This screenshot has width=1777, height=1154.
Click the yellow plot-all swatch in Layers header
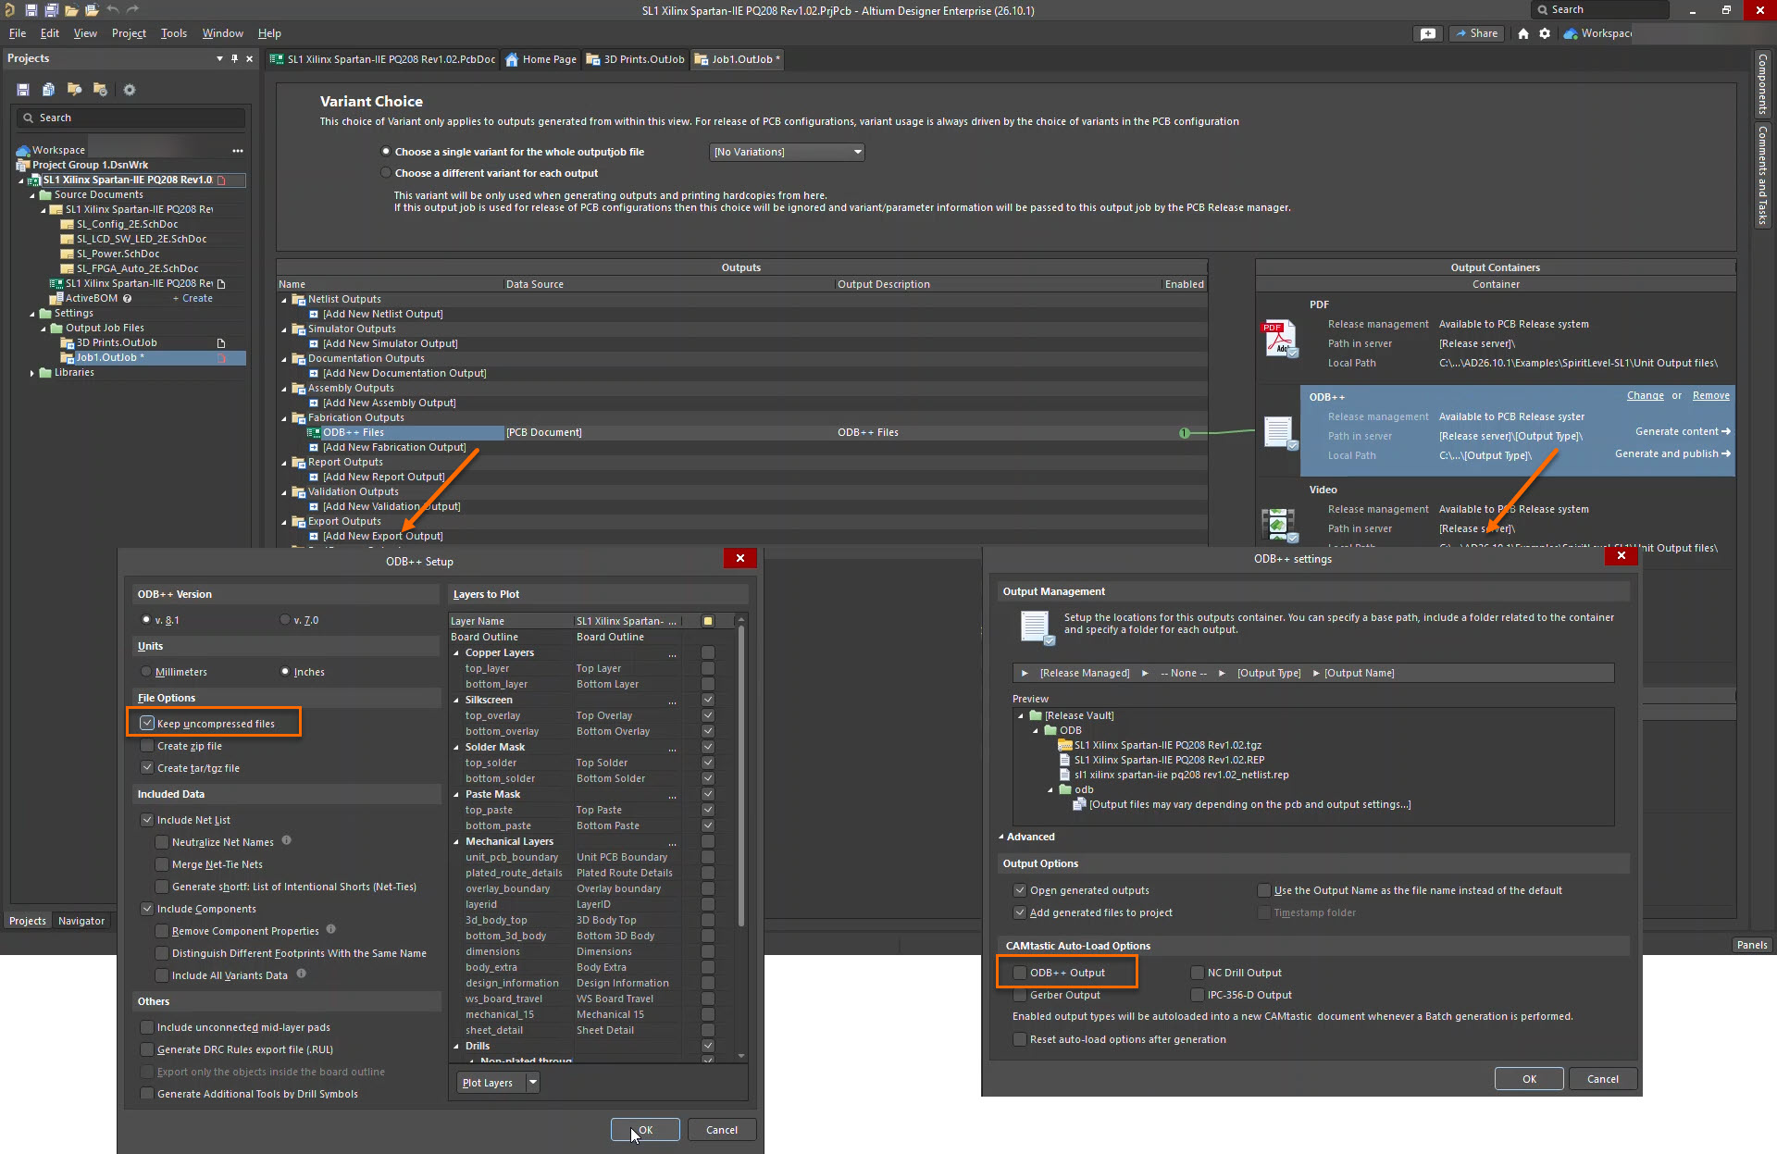pos(708,621)
